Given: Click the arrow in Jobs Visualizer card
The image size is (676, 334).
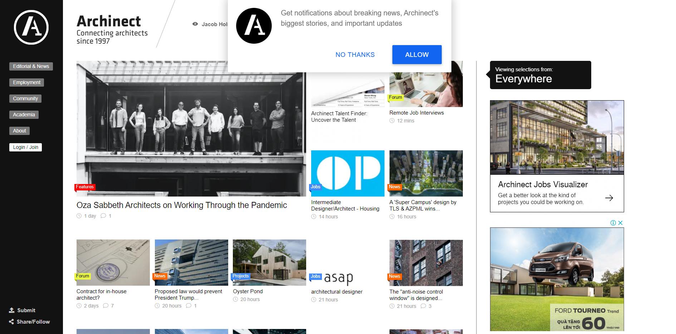Looking at the screenshot, I should click(x=609, y=198).
